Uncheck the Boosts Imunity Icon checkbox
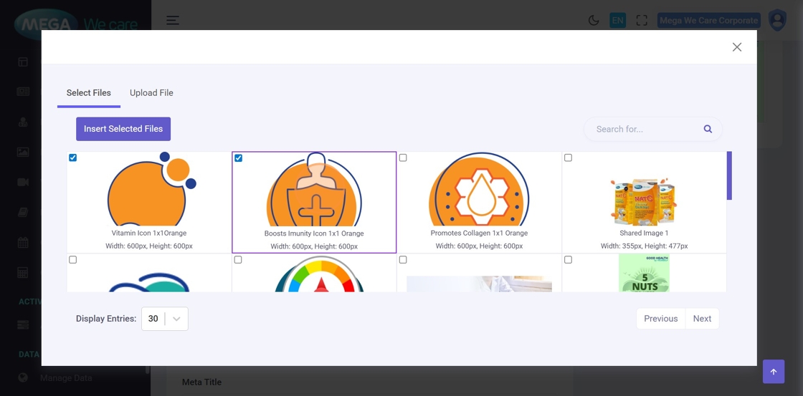Screen dimensions: 803x396 pos(239,158)
